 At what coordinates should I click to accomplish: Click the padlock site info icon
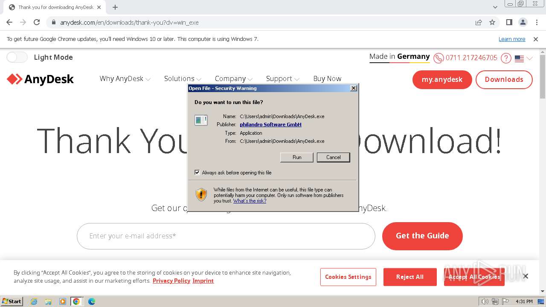click(x=53, y=23)
